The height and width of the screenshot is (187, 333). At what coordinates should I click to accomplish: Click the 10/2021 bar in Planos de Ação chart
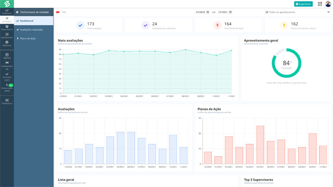tap(313, 149)
